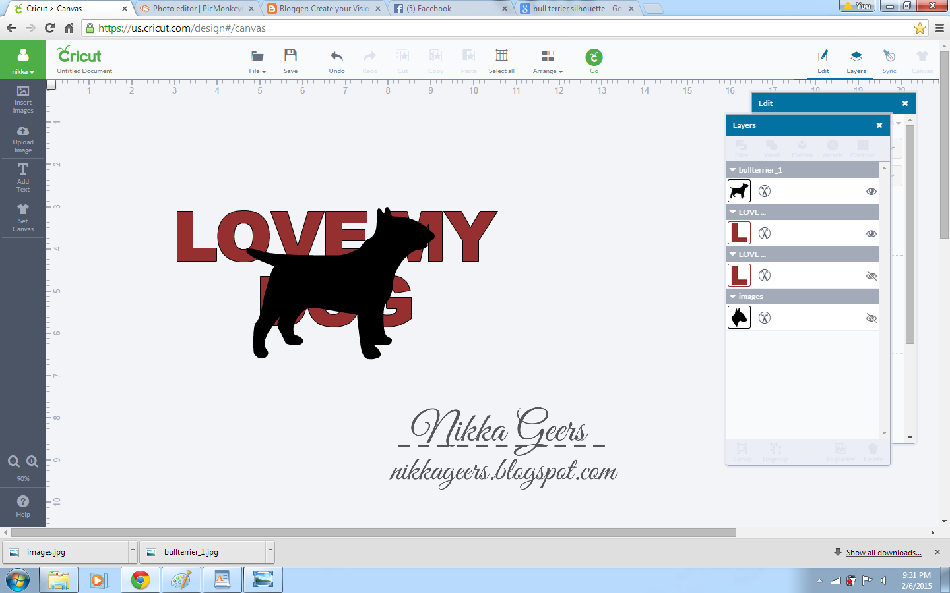Click the Zoom out magnifier icon

tap(14, 462)
